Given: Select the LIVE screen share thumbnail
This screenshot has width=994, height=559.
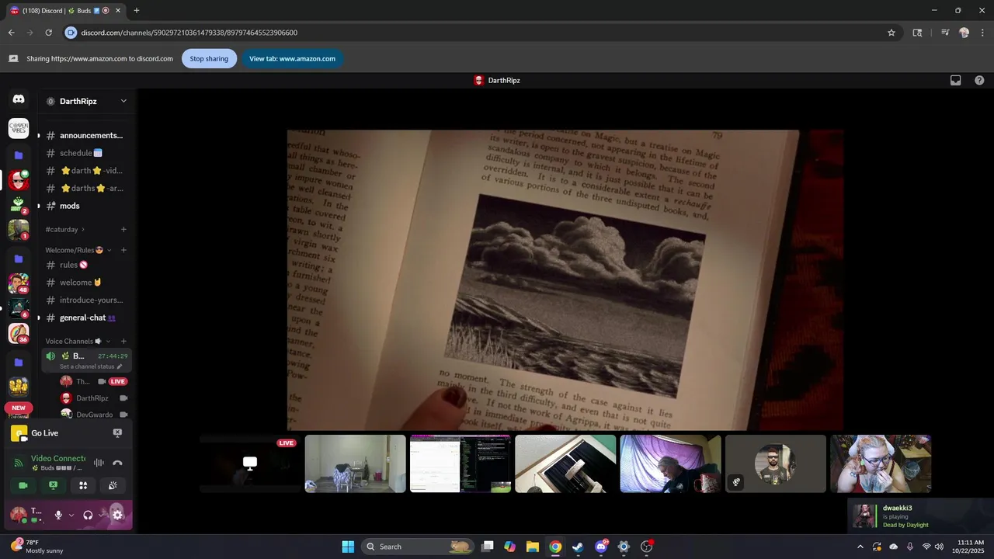Looking at the screenshot, I should coord(250,464).
